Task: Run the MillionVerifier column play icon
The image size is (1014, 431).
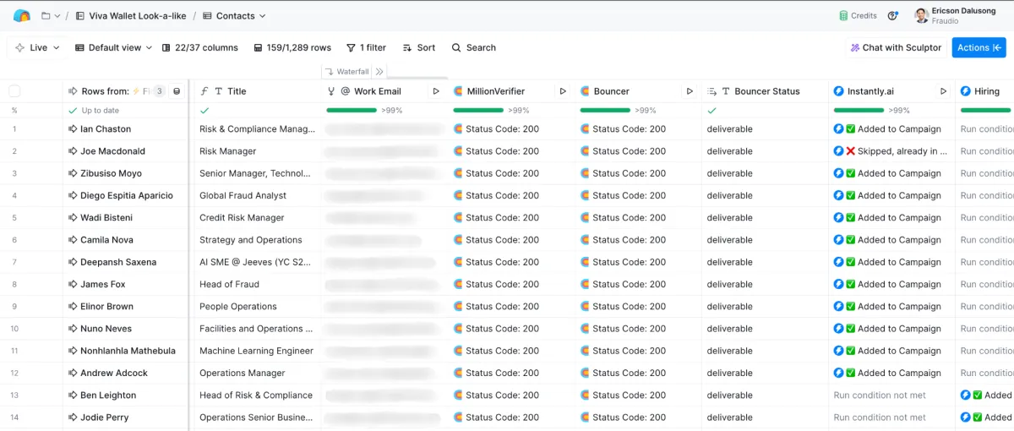Action: click(x=563, y=91)
